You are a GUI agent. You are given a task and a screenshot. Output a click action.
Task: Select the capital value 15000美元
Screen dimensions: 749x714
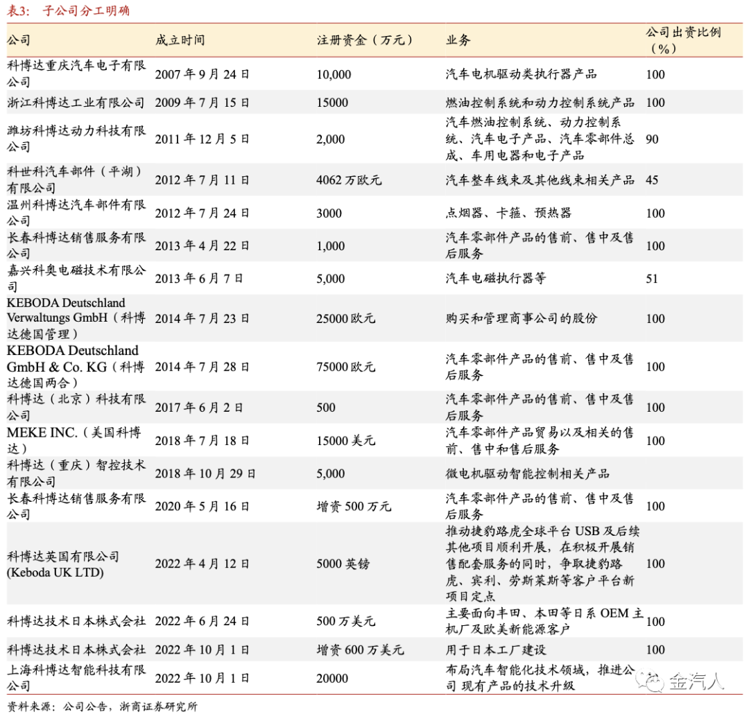pos(346,440)
